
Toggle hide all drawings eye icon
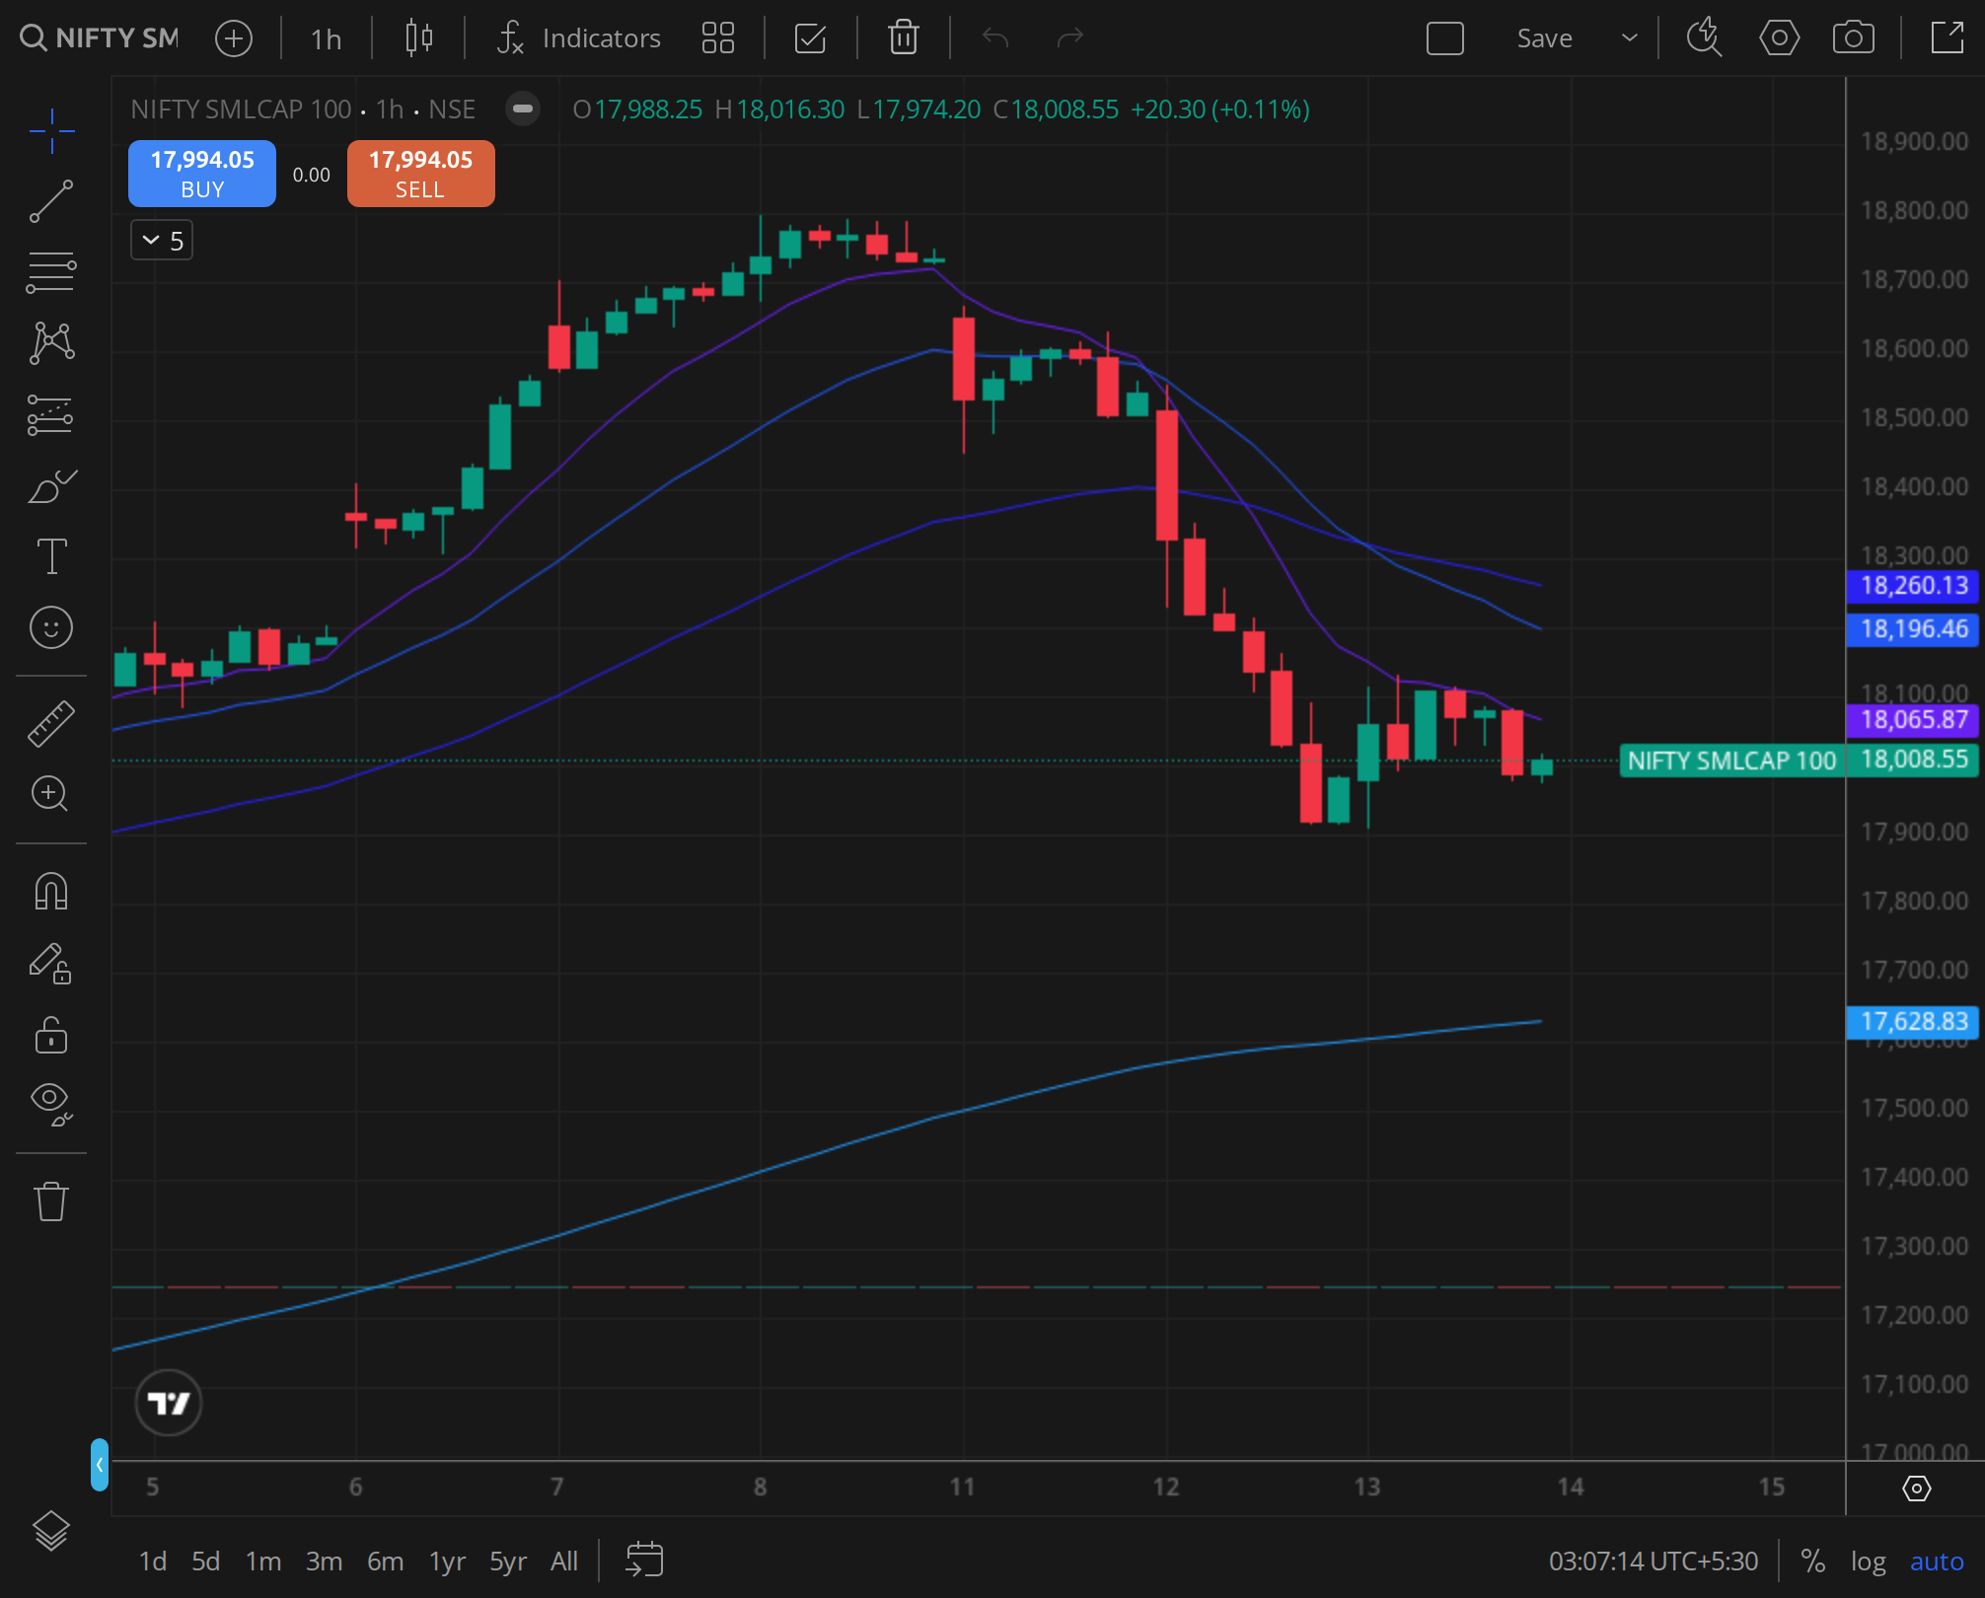click(x=51, y=1105)
